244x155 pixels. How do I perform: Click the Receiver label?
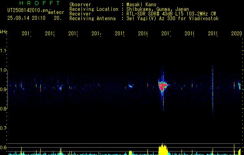tap(80, 14)
